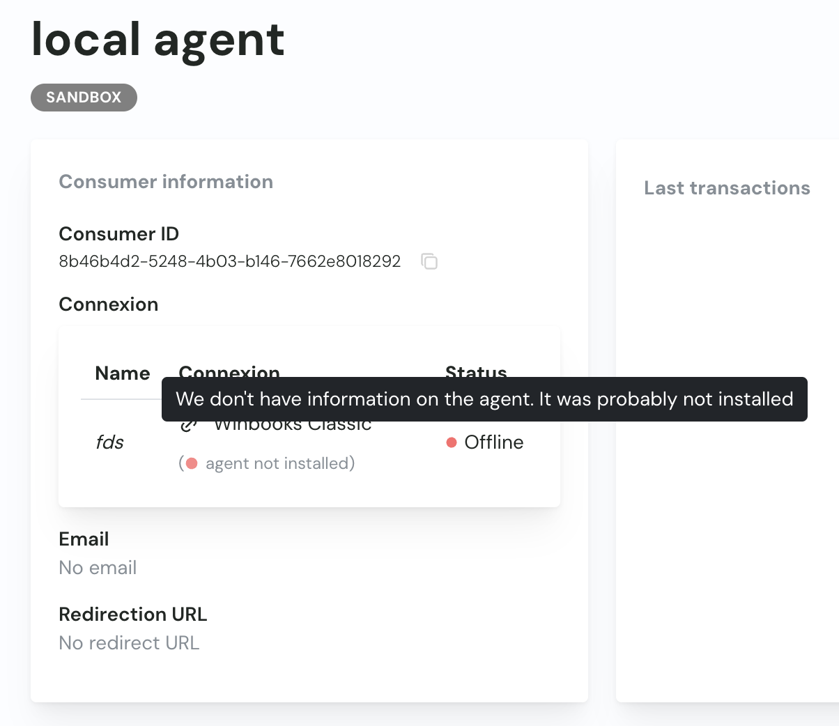Switch to the Last transactions panel

click(x=727, y=188)
